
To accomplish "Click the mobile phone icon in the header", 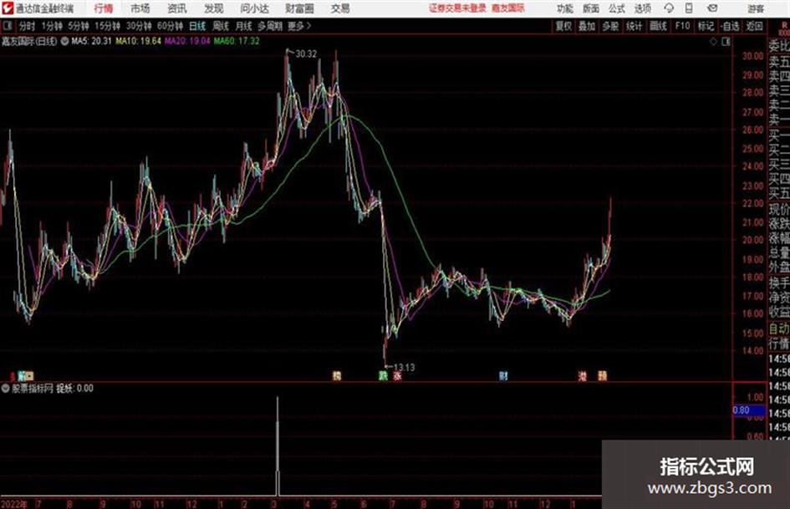I will point(689,8).
